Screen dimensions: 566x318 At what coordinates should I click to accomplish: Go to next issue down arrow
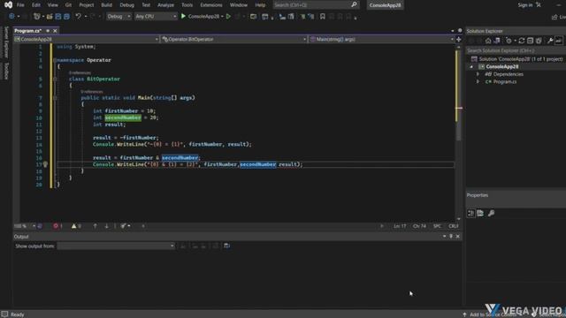106,226
